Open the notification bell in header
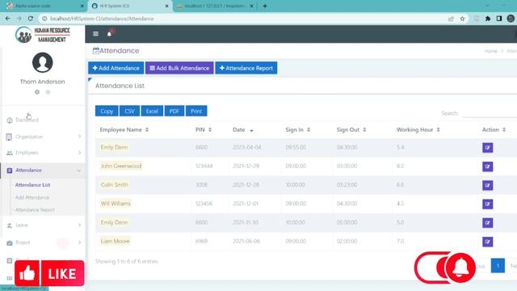Viewport: 517px width, 291px height. tap(110, 33)
